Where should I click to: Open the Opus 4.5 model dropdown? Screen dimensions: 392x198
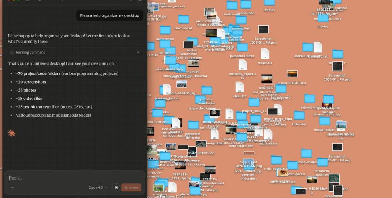point(98,187)
